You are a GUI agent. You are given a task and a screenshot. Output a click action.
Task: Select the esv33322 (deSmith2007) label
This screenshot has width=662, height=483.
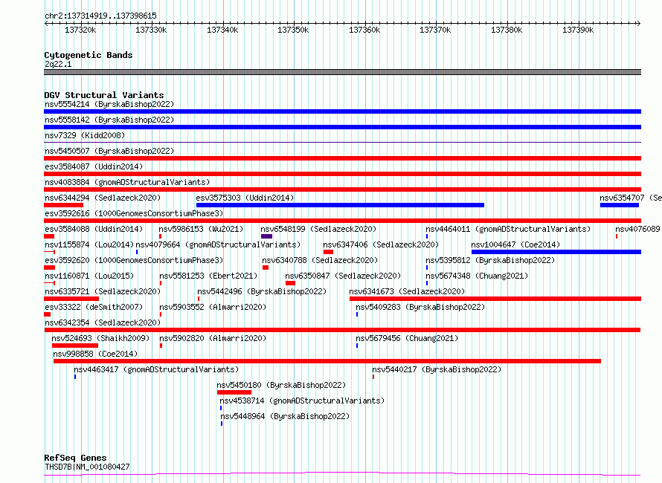point(94,307)
